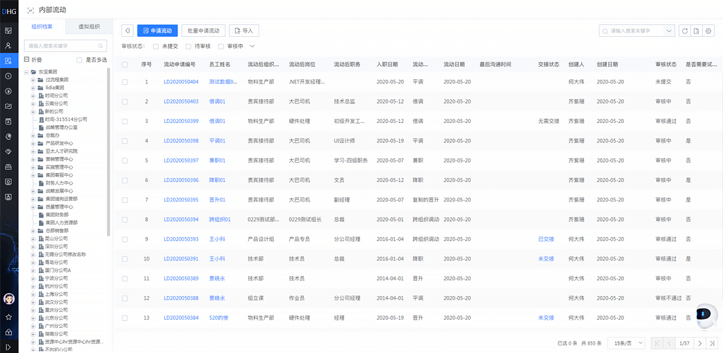Viewport: 723px width, 353px height.
Task: Open the 15条/页 page size dropdown
Action: [x=626, y=343]
